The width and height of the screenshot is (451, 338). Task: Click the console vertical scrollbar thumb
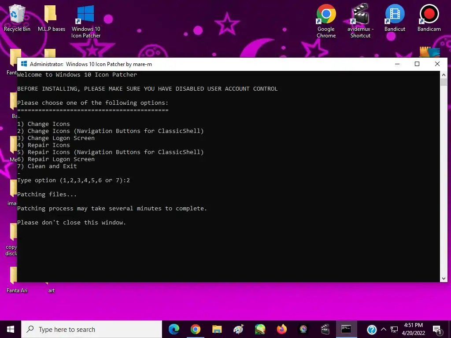click(444, 82)
